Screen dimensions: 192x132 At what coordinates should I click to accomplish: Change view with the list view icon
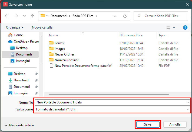point(168,27)
